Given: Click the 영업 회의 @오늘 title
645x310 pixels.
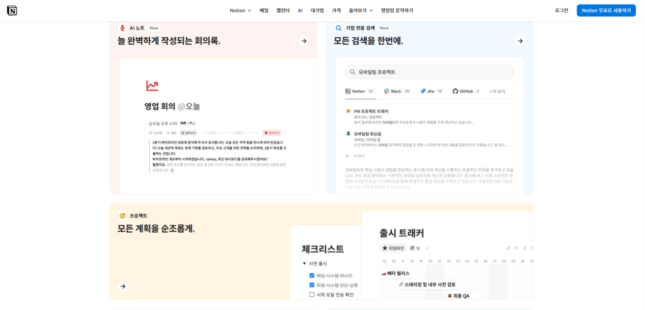Looking at the screenshot, I should (172, 107).
